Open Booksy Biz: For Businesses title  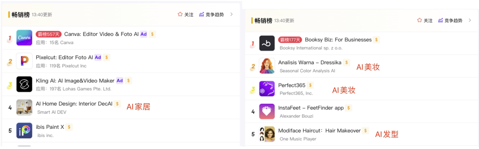pos(338,40)
